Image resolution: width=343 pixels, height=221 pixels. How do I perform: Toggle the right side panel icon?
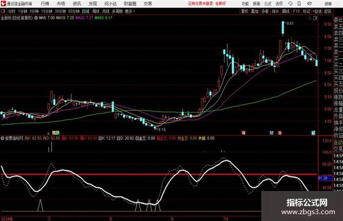coord(315,18)
